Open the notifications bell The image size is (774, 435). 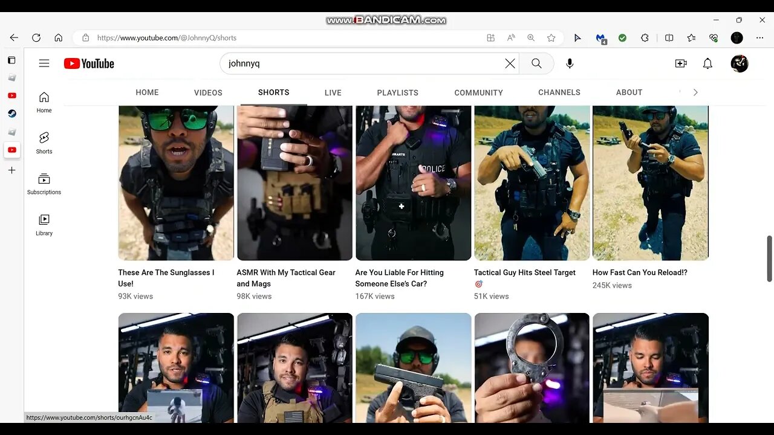(x=707, y=63)
